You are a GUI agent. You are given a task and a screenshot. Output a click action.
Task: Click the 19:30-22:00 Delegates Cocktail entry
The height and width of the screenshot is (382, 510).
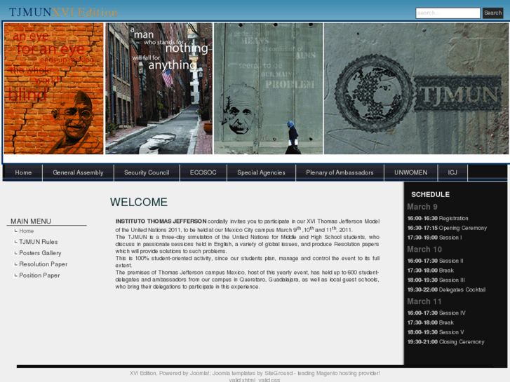tap(446, 289)
